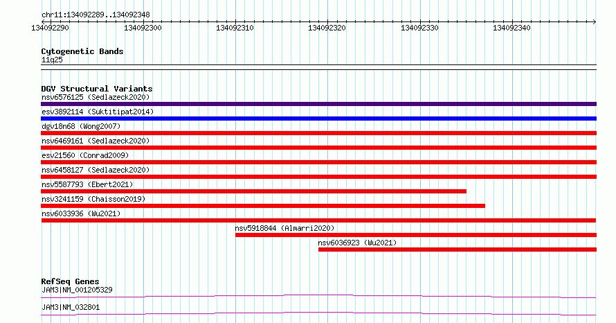Click the Cytogenetic Bands track title
This screenshot has height=323, width=616.
tap(82, 51)
